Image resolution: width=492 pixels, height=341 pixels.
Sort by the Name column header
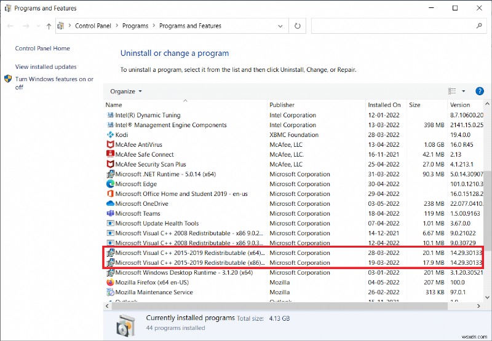click(x=185, y=104)
